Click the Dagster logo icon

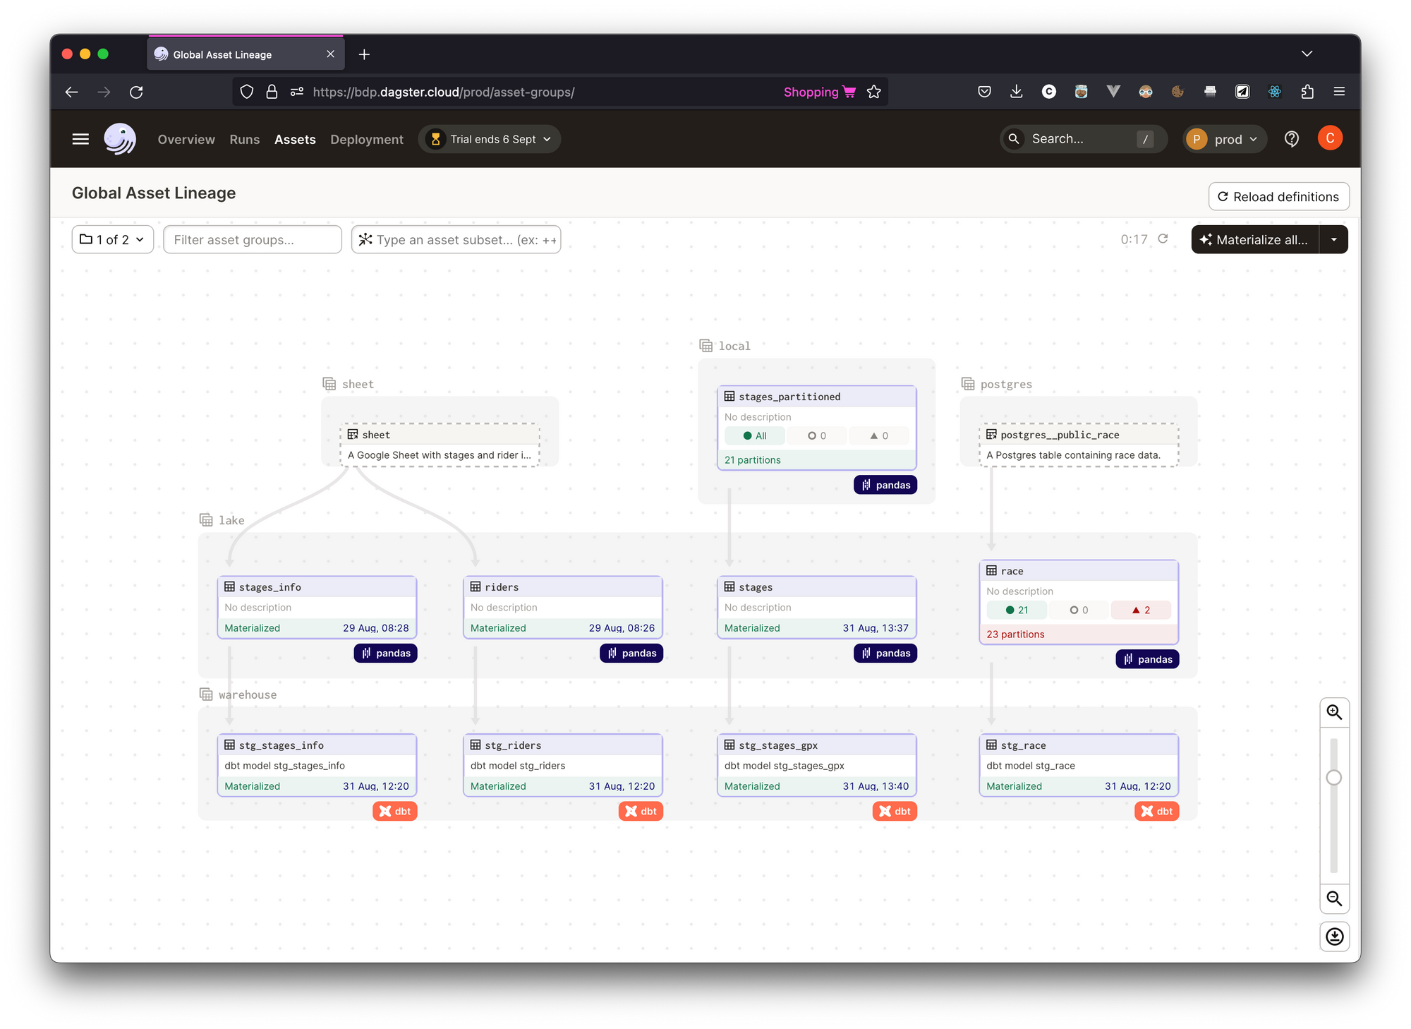(x=120, y=139)
